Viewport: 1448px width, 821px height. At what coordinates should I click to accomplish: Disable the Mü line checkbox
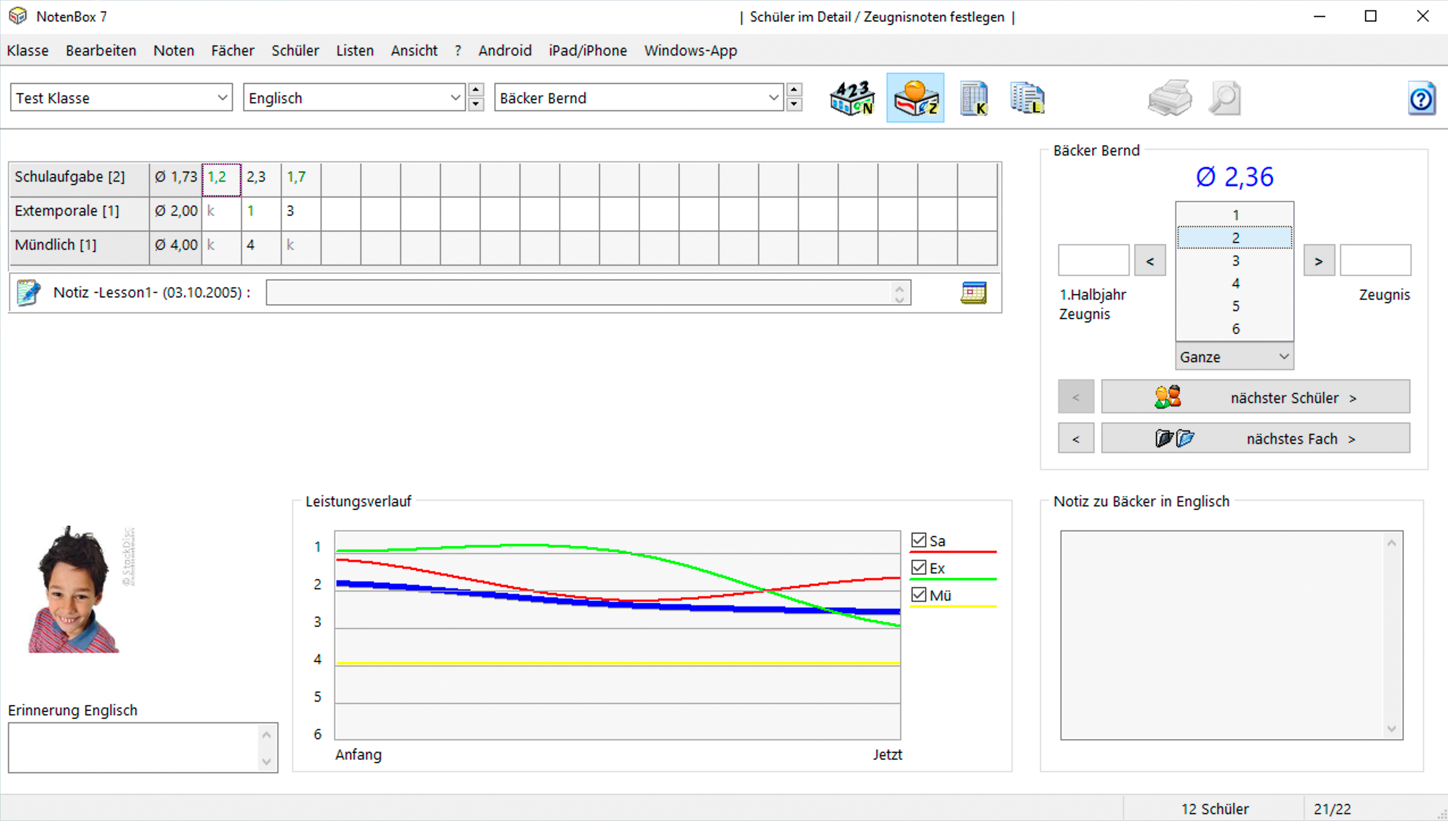click(x=918, y=594)
